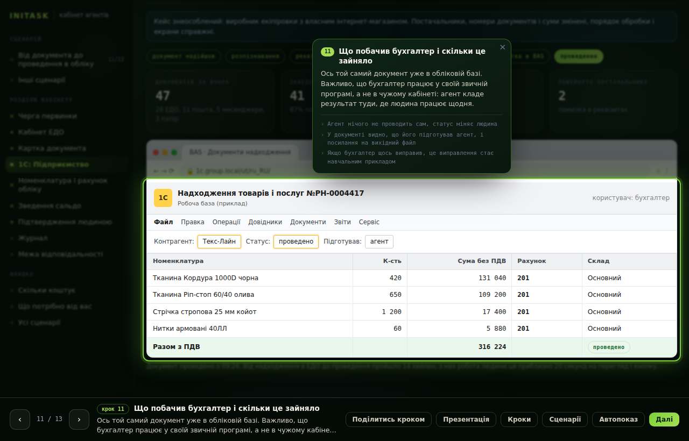Open the Довідники menu
689x441 pixels.
click(265, 222)
